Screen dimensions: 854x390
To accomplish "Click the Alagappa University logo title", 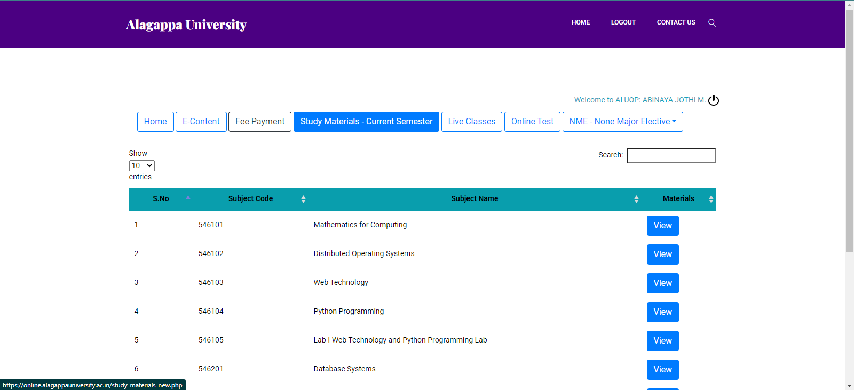I will click(186, 25).
